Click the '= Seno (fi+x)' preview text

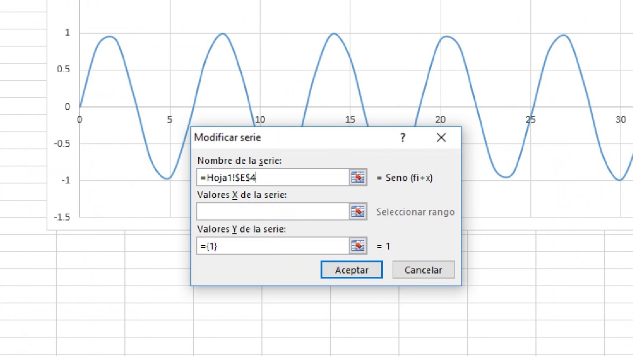click(405, 178)
